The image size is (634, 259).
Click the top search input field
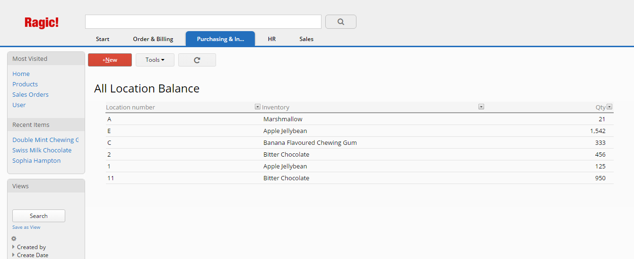203,22
